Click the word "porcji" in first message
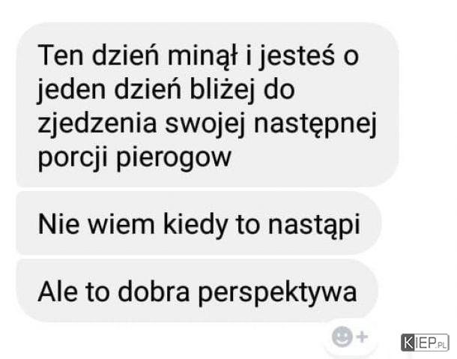The image size is (457, 359). coord(73,158)
